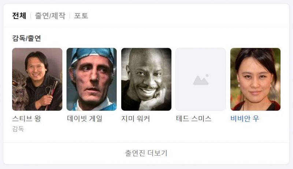Click the 데이빗 게일 name text
This screenshot has height=169, width=293.
[x=85, y=119]
